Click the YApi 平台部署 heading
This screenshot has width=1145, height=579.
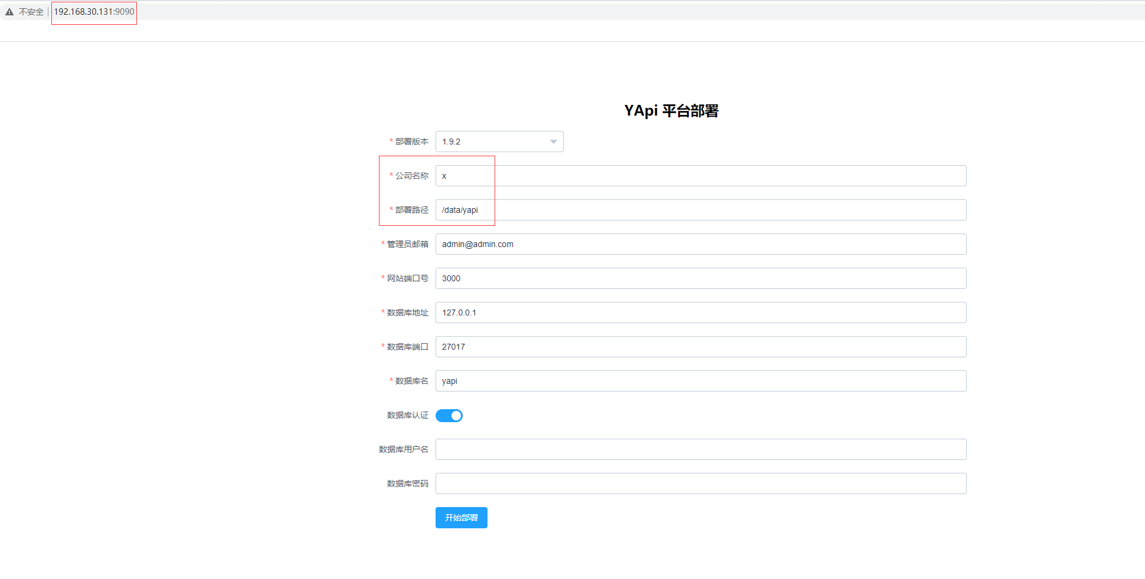tap(672, 111)
